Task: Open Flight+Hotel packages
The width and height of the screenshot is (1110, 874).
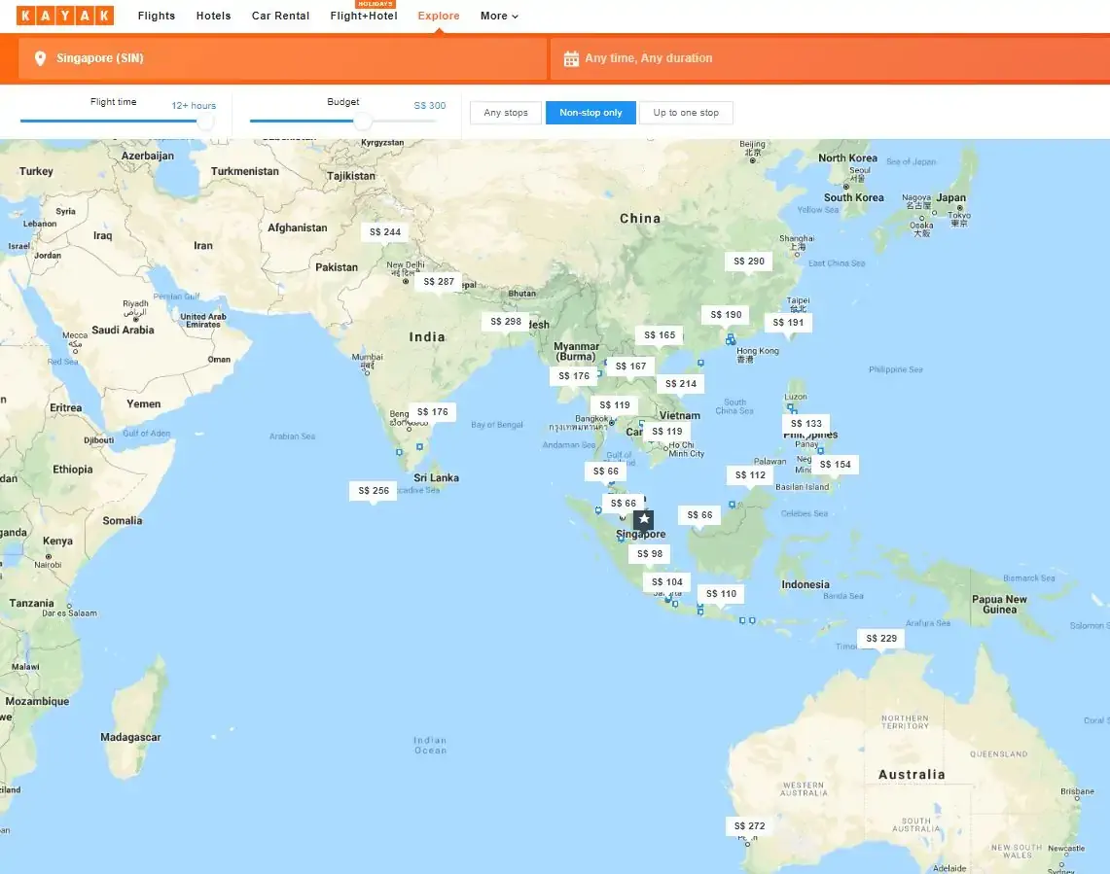Action: (364, 16)
